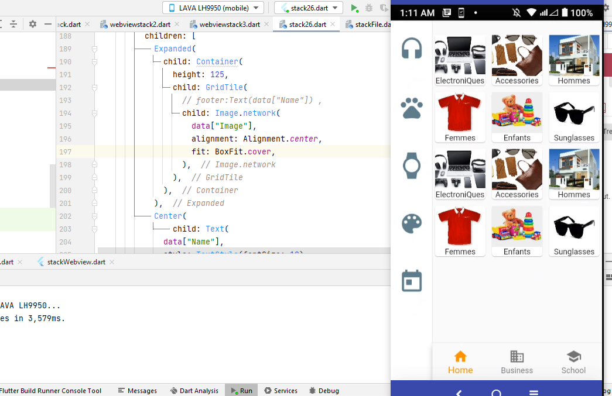Click the BoxFit.cover code on line 197
612x396 pixels.
(x=243, y=151)
